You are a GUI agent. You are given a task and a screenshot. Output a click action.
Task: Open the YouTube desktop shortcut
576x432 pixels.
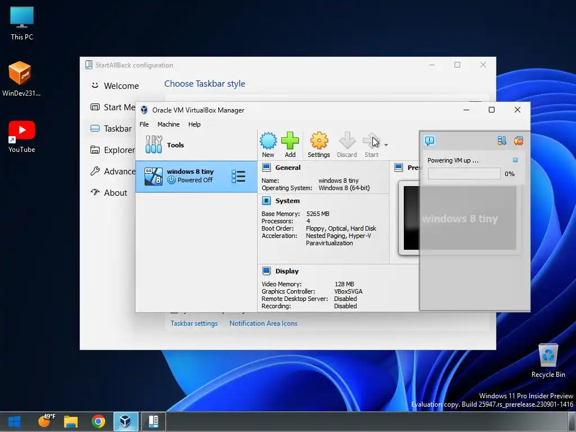coord(22,137)
